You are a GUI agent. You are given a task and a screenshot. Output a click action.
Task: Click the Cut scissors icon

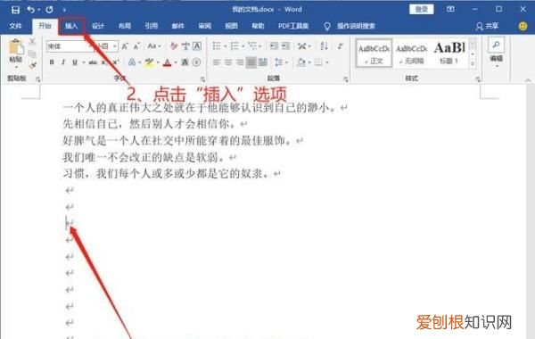[x=32, y=42]
